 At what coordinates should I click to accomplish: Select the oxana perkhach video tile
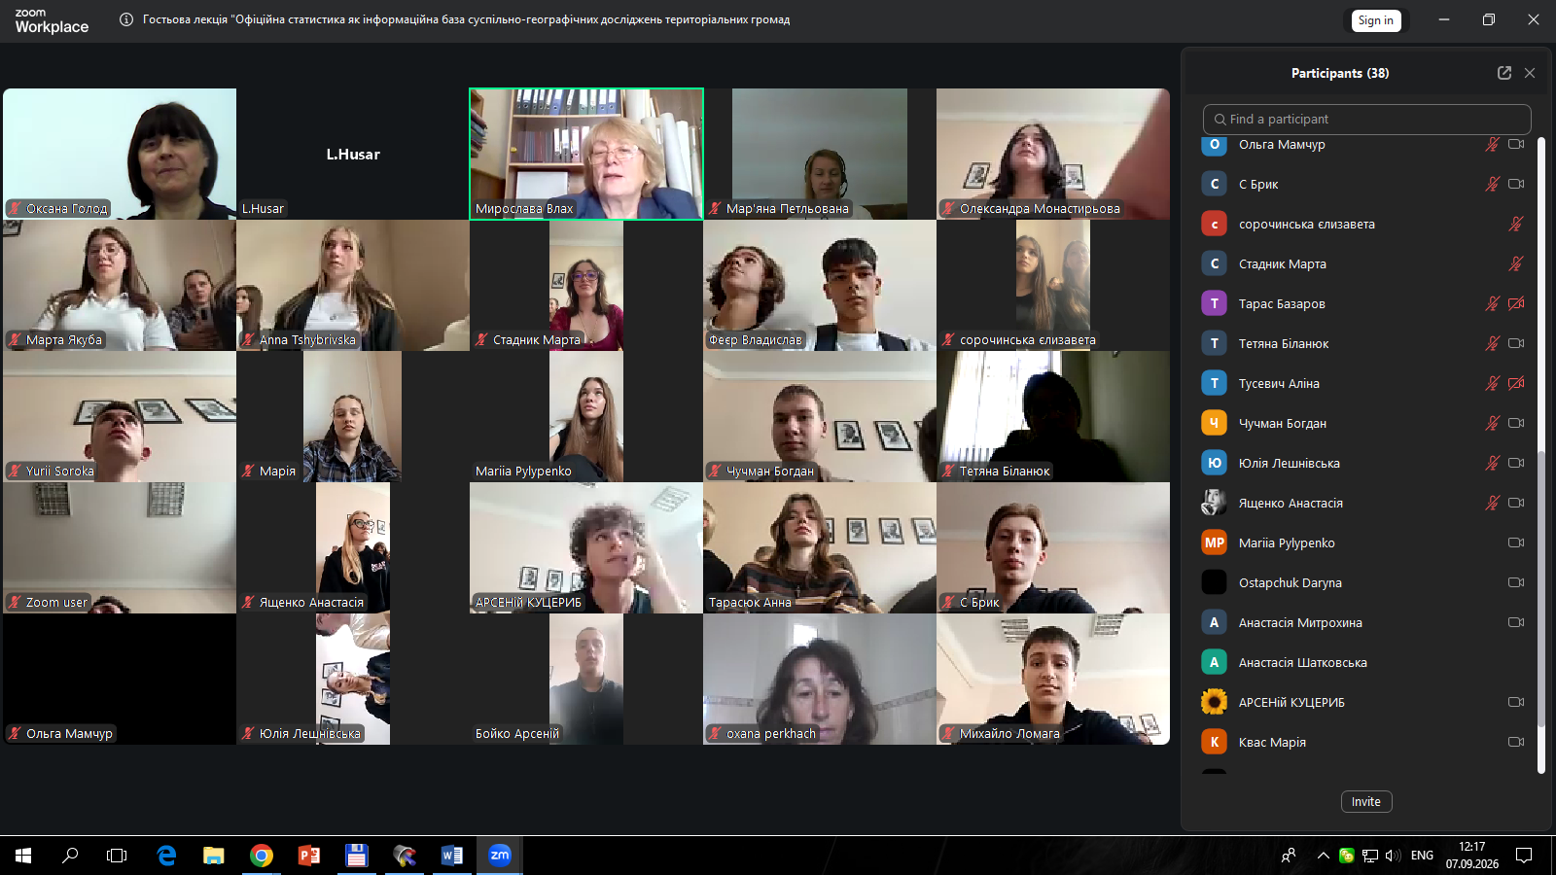tap(820, 679)
